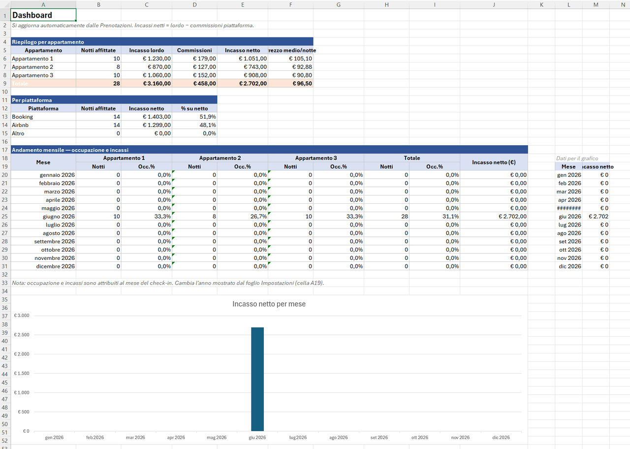The width and height of the screenshot is (630, 449).
Task: Select the giu 2026 bar in the chart
Action: [257, 379]
